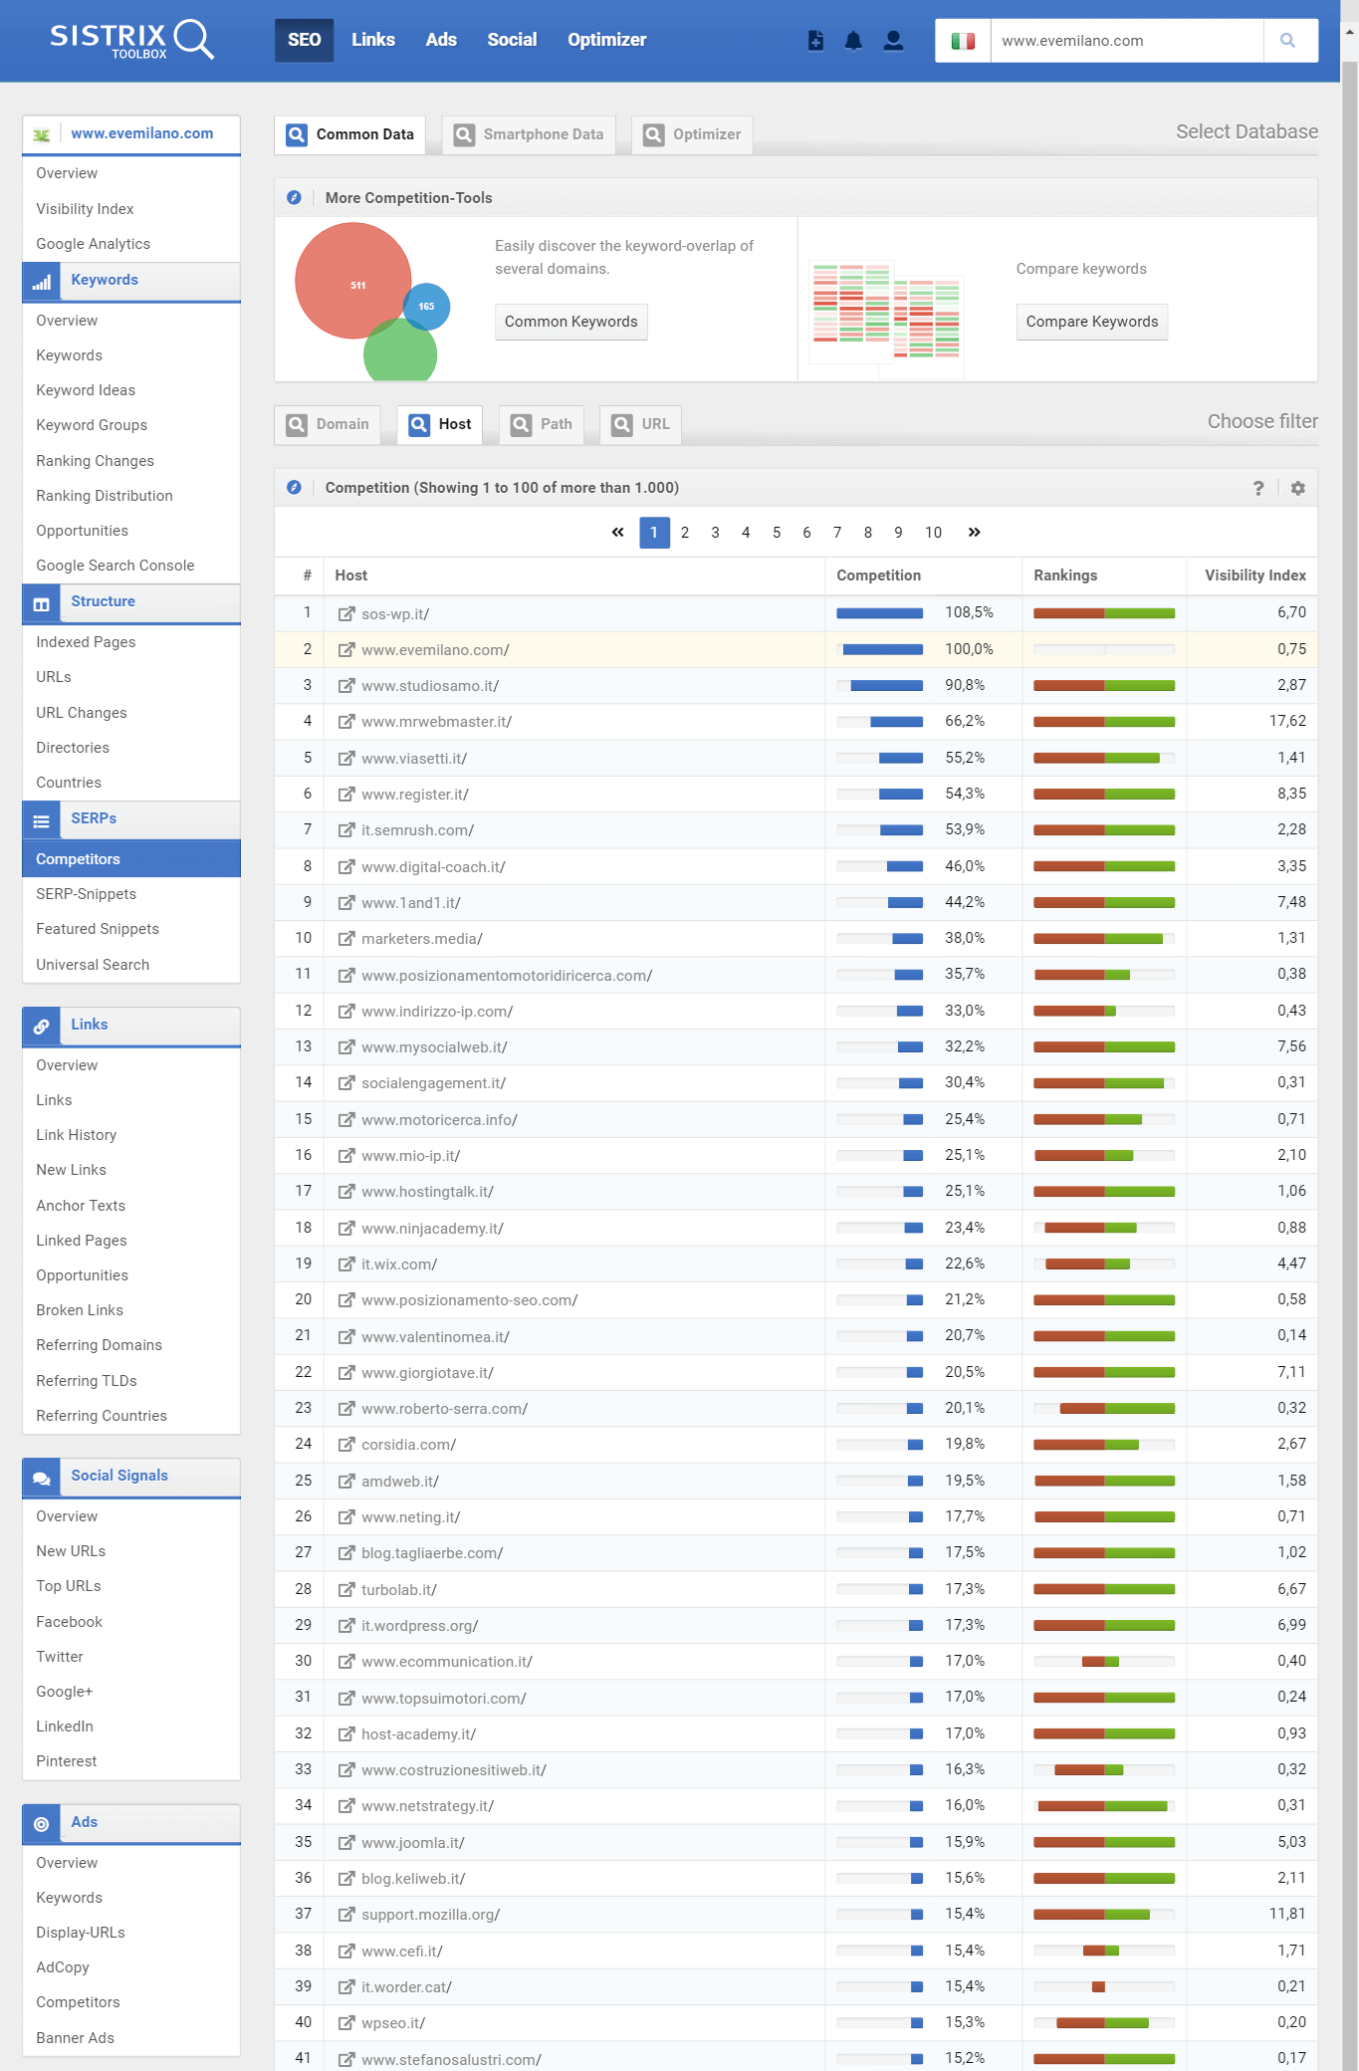Switch to the Common Data tab
1359x2071 pixels.
[349, 134]
